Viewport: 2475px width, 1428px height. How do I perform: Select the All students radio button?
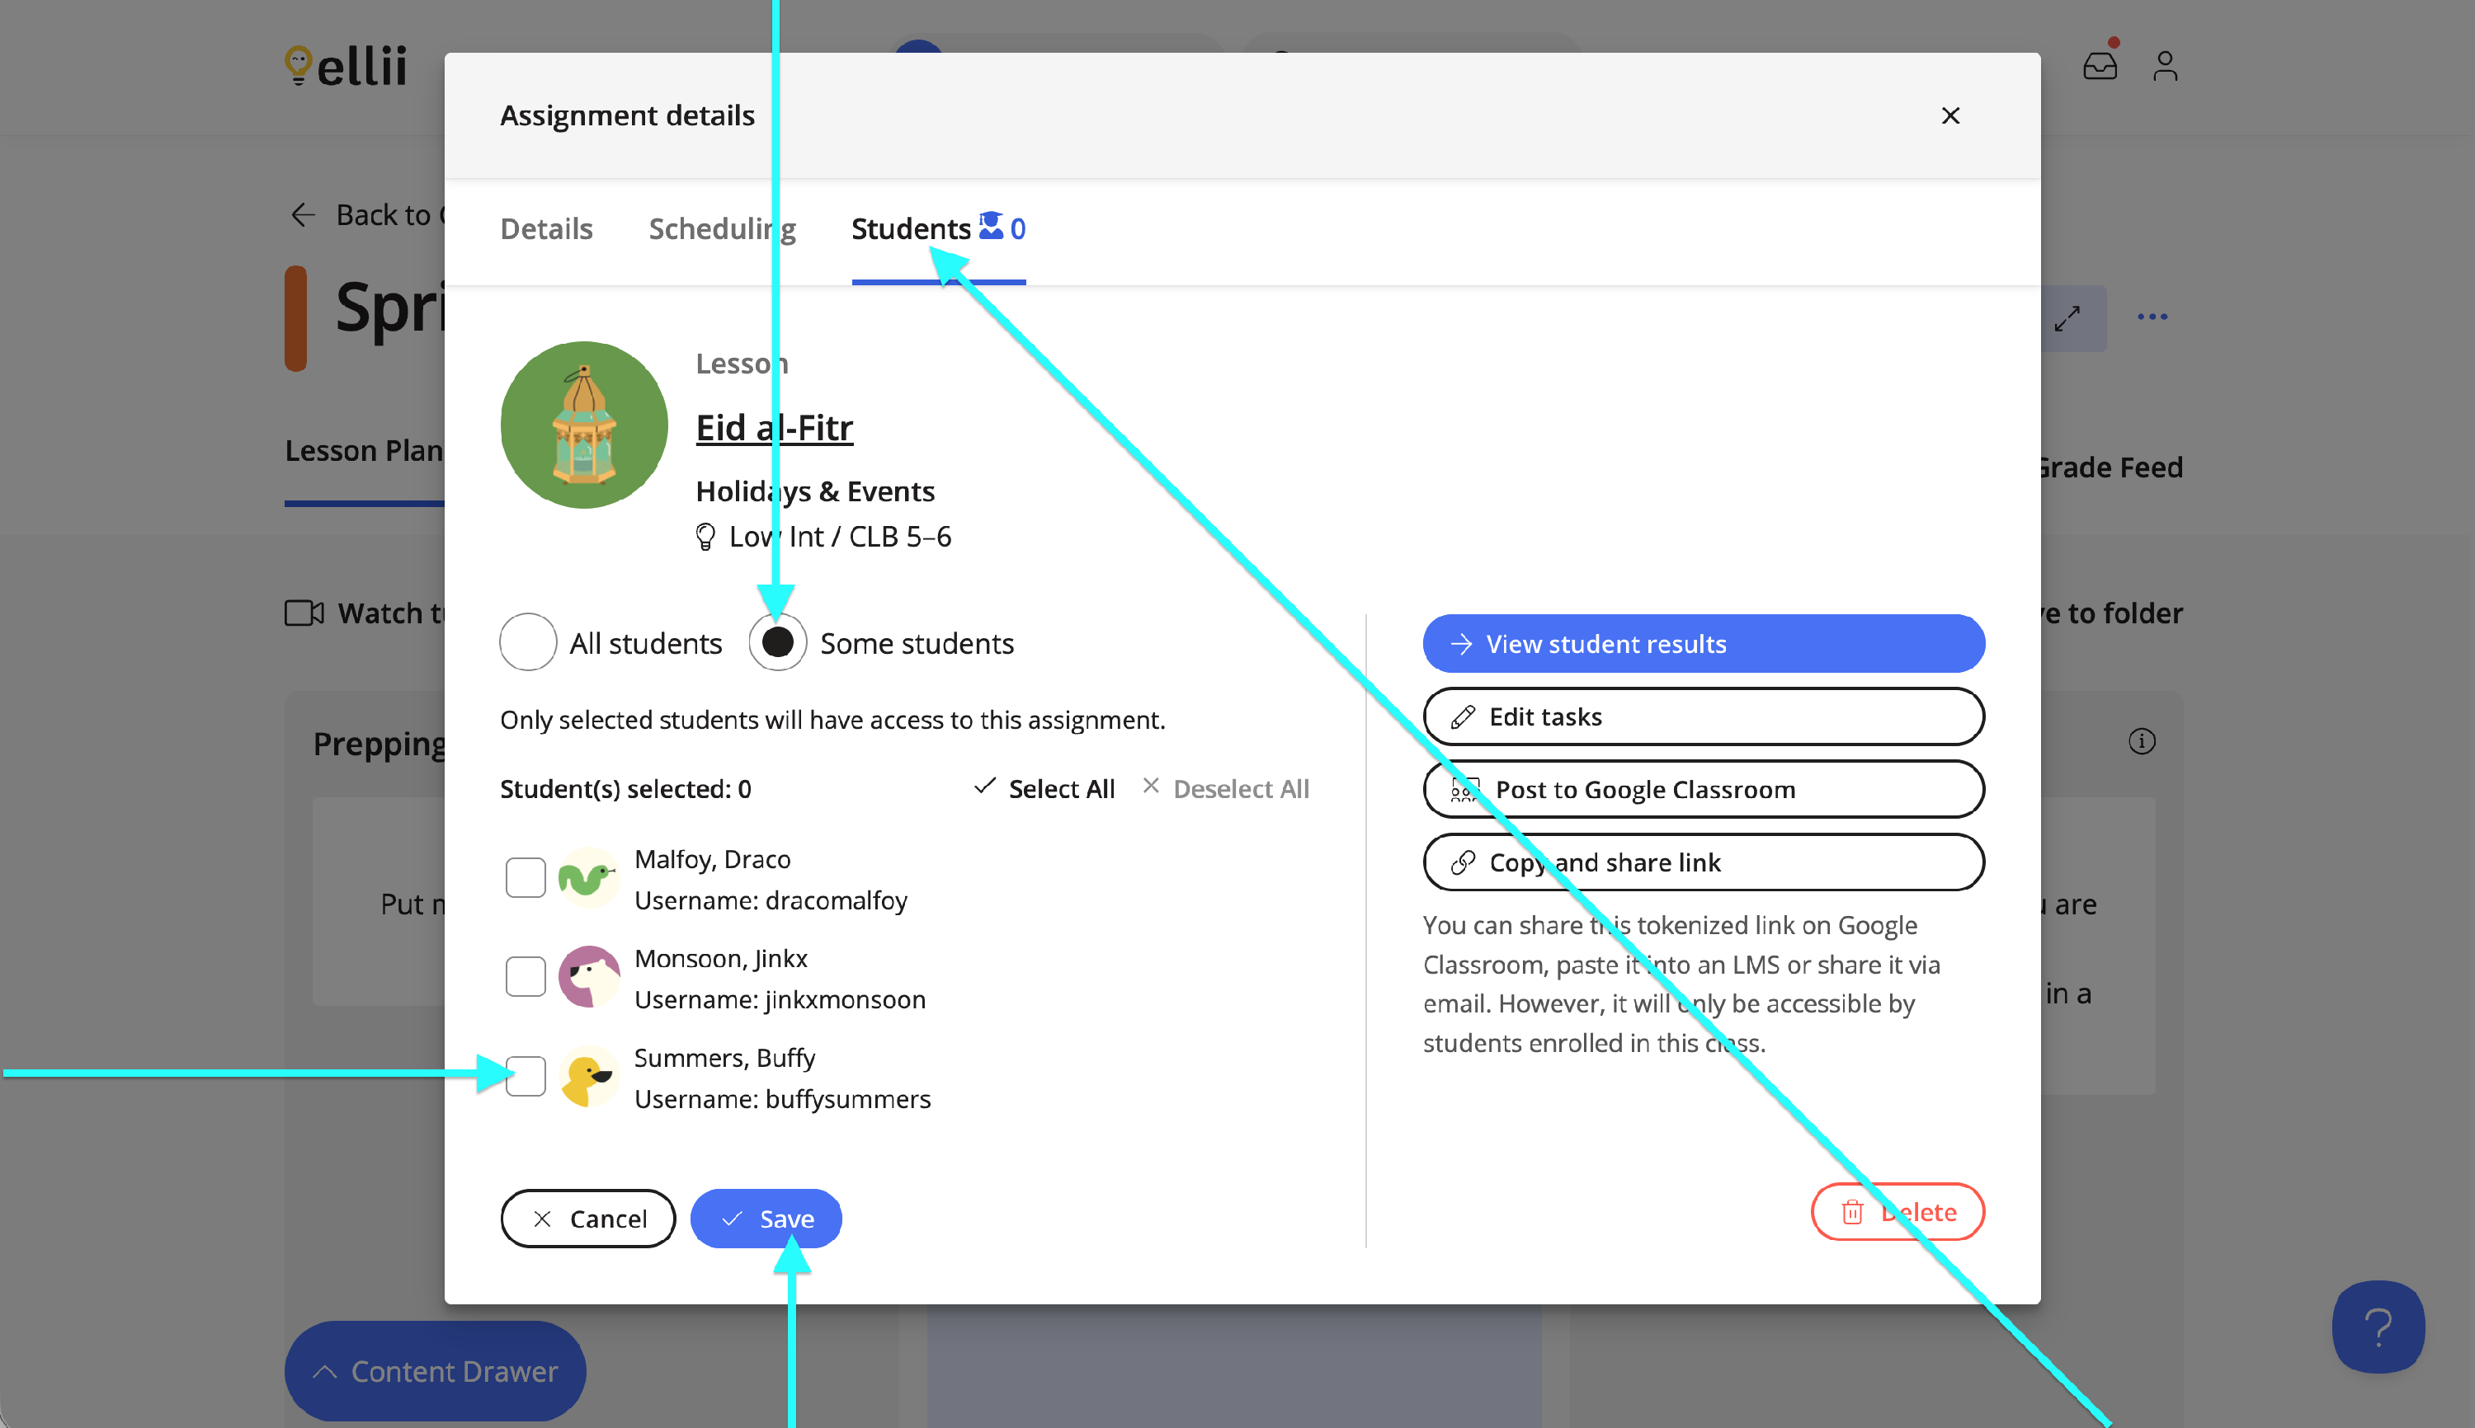pos(528,643)
